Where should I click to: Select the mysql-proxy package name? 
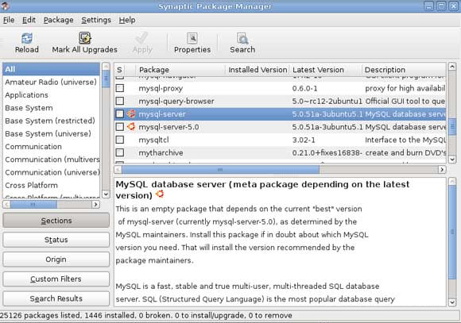161,88
